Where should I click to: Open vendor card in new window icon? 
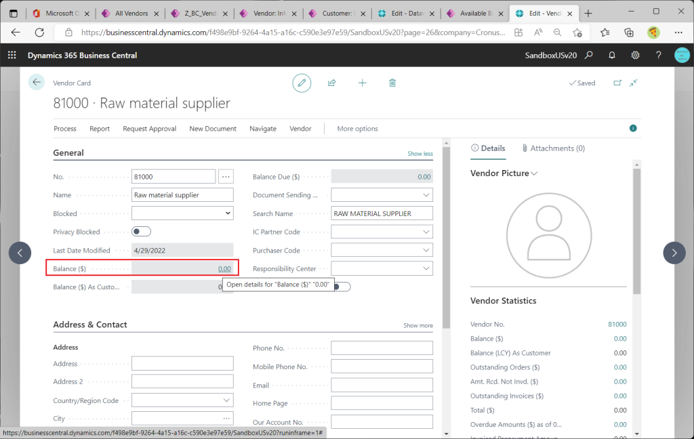click(617, 83)
